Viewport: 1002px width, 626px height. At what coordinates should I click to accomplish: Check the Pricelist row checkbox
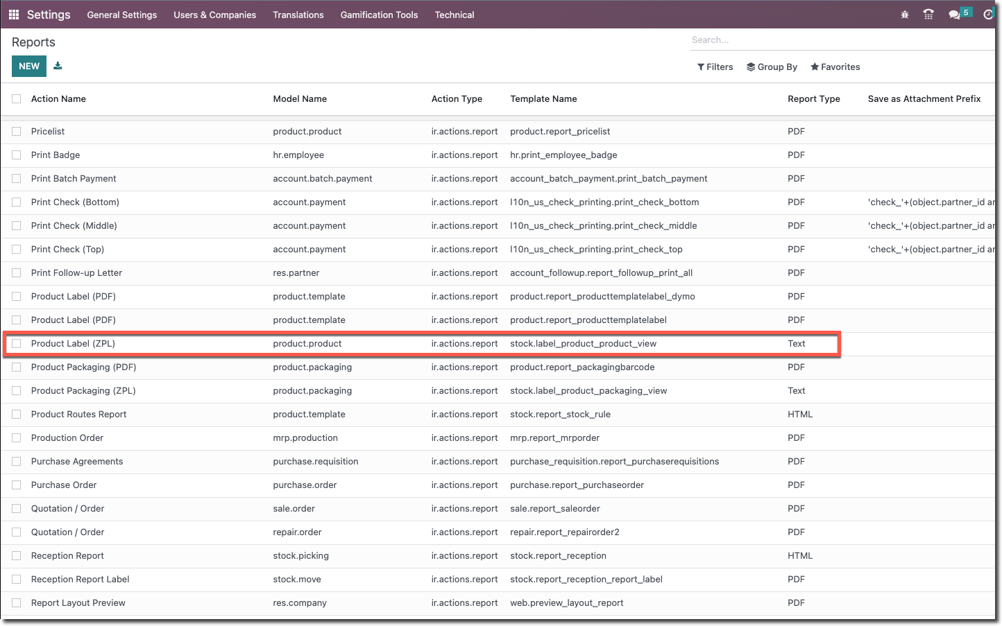(x=17, y=132)
